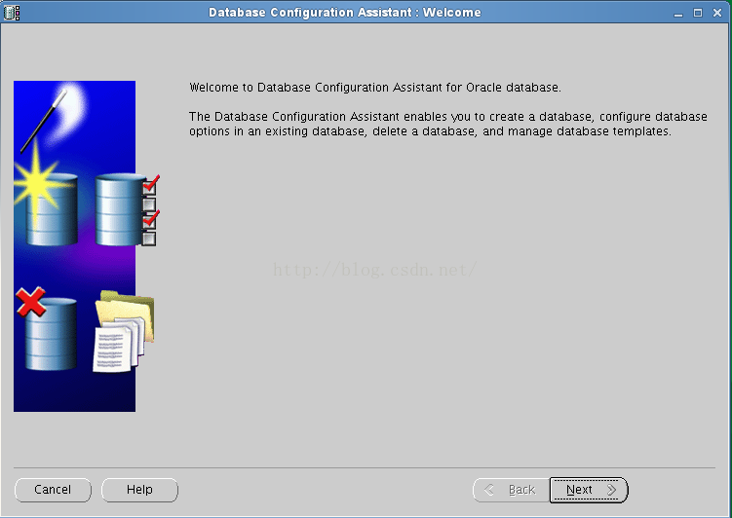Close the Database Configuration Assistant window
The height and width of the screenshot is (518, 732).
[717, 13]
